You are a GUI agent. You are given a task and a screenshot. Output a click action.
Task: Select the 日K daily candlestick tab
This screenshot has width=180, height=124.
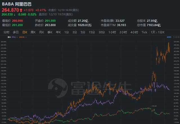click(x=25, y=32)
